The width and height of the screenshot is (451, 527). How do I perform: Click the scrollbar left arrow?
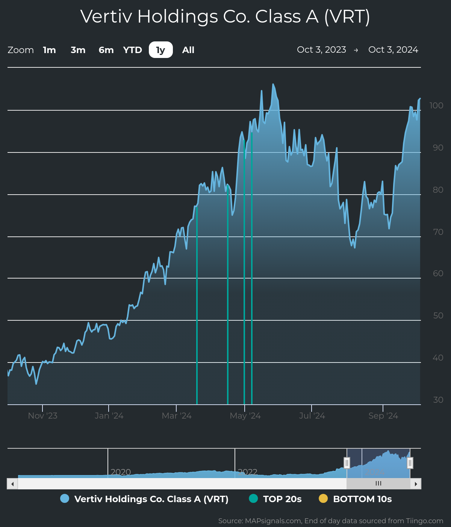point(12,484)
